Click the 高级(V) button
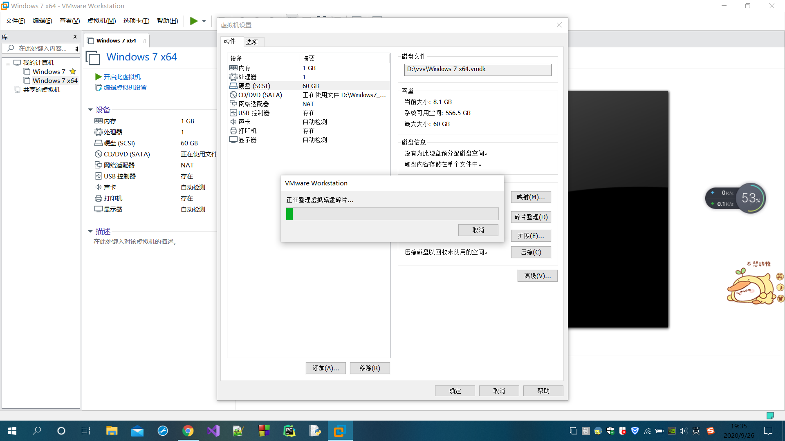Screen dimensions: 785x441 [537, 276]
